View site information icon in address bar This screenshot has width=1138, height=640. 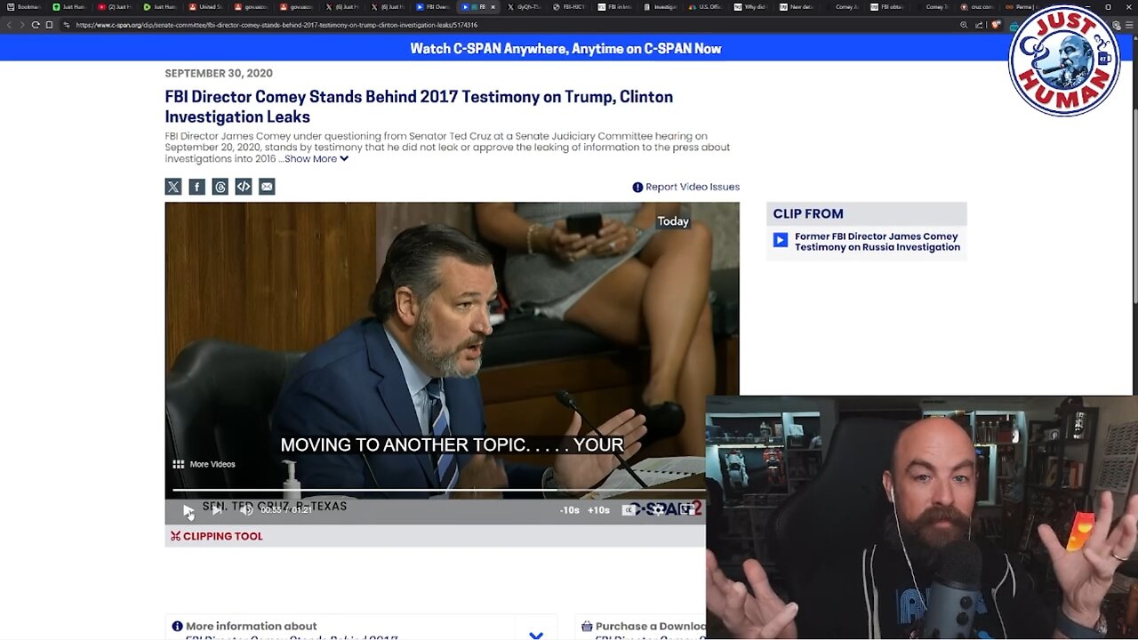point(67,25)
